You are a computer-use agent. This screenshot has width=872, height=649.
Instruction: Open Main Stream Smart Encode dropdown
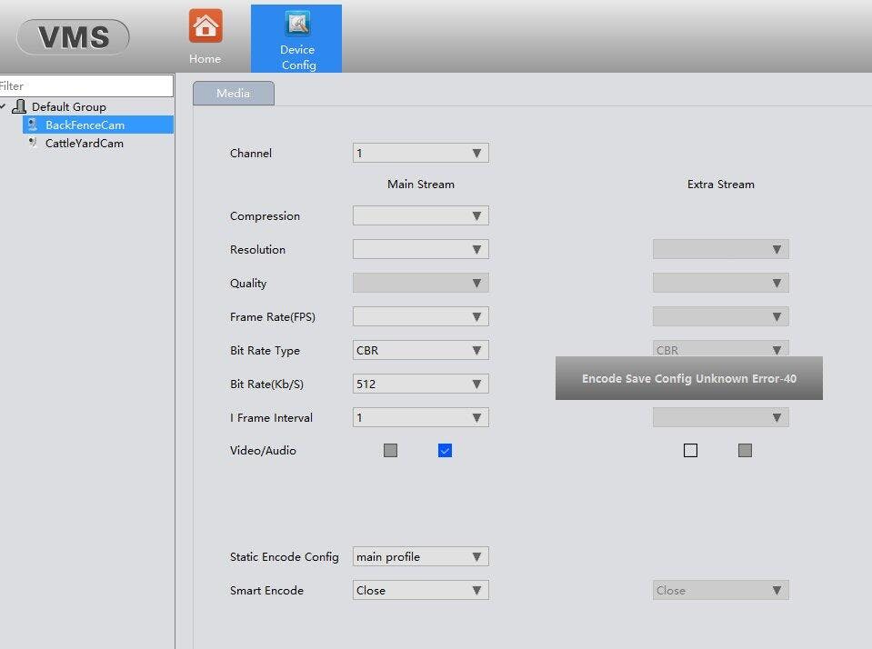tap(420, 590)
